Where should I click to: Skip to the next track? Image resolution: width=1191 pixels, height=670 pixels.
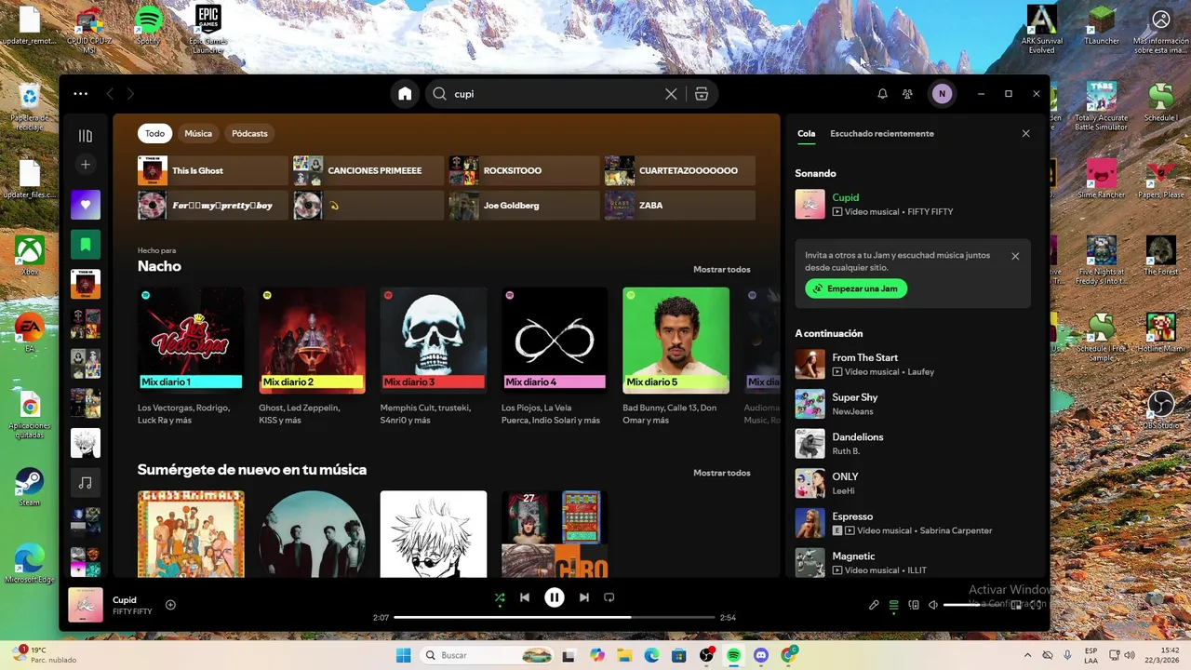pyautogui.click(x=584, y=597)
